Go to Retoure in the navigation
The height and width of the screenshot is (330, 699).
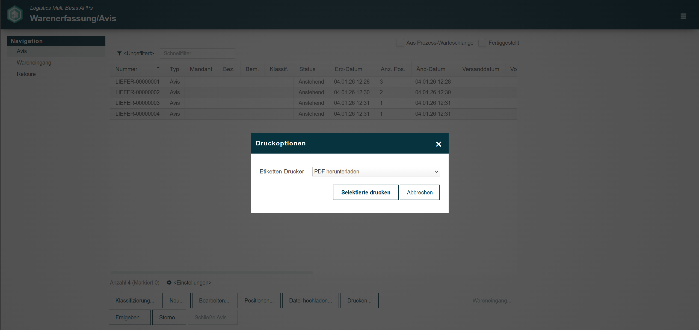tap(26, 74)
